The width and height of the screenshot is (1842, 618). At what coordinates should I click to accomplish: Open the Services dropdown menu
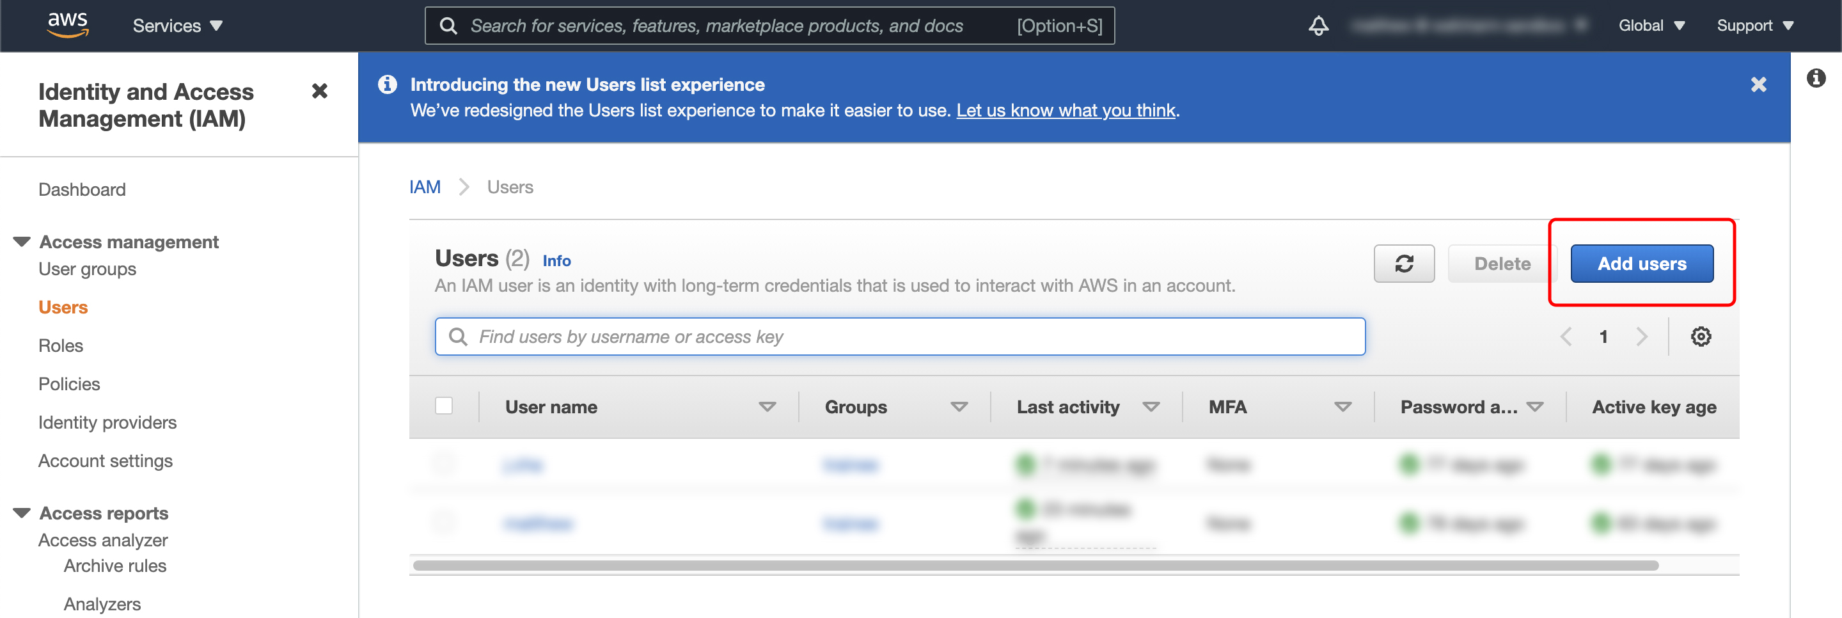point(177,26)
